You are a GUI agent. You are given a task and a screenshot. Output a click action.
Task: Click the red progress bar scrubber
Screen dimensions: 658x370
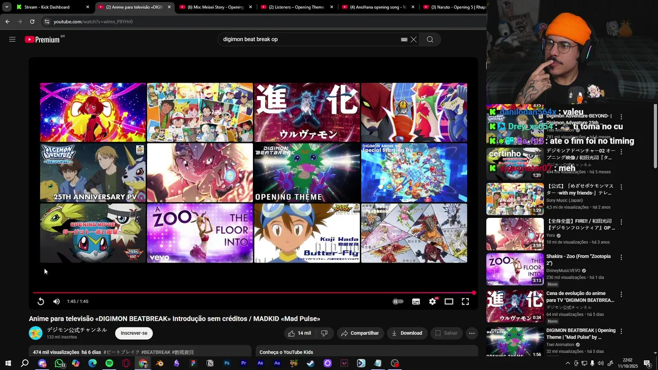[474, 293]
